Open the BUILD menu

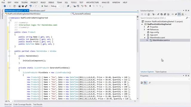point(43,2)
